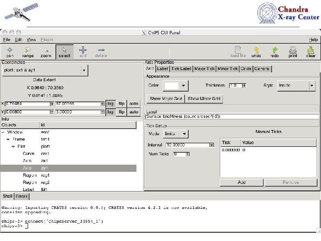Enable auto range for X axis
This screenshot has width=321, height=241.
[134, 104]
